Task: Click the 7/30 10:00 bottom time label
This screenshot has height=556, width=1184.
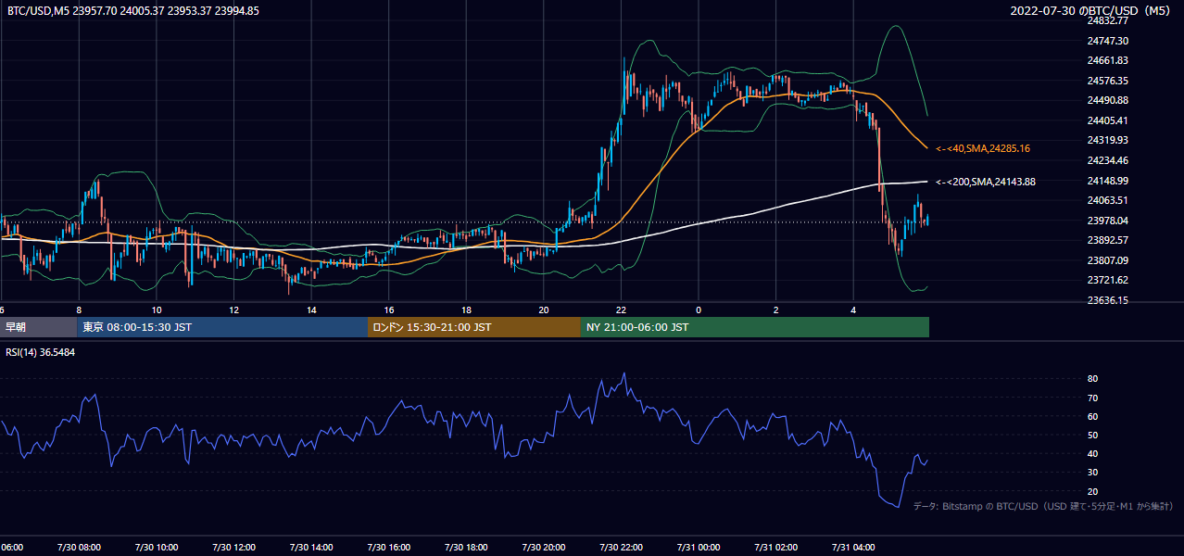Action: click(x=157, y=548)
